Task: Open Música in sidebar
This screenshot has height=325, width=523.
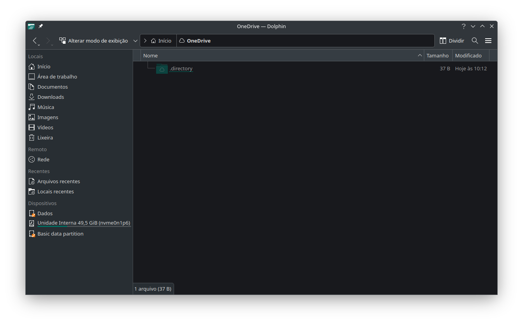Action: [79, 107]
